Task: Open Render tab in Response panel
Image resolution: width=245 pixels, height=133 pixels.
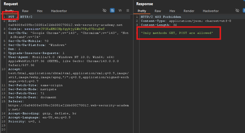Action: [189, 11]
